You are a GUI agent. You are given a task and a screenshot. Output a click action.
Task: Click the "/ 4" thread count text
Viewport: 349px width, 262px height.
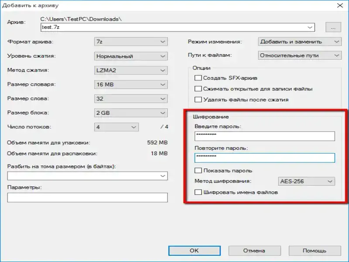[x=164, y=127]
